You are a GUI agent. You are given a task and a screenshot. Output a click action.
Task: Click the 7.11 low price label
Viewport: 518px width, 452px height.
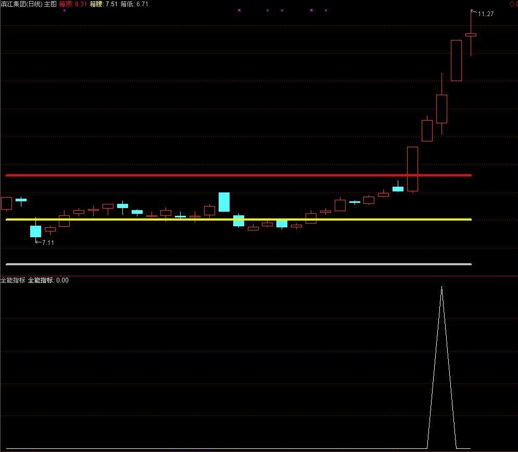pyautogui.click(x=48, y=243)
